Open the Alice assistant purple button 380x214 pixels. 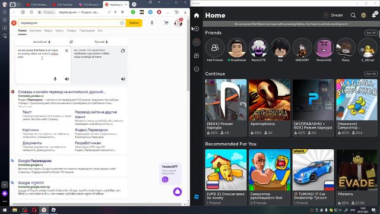pos(178,191)
